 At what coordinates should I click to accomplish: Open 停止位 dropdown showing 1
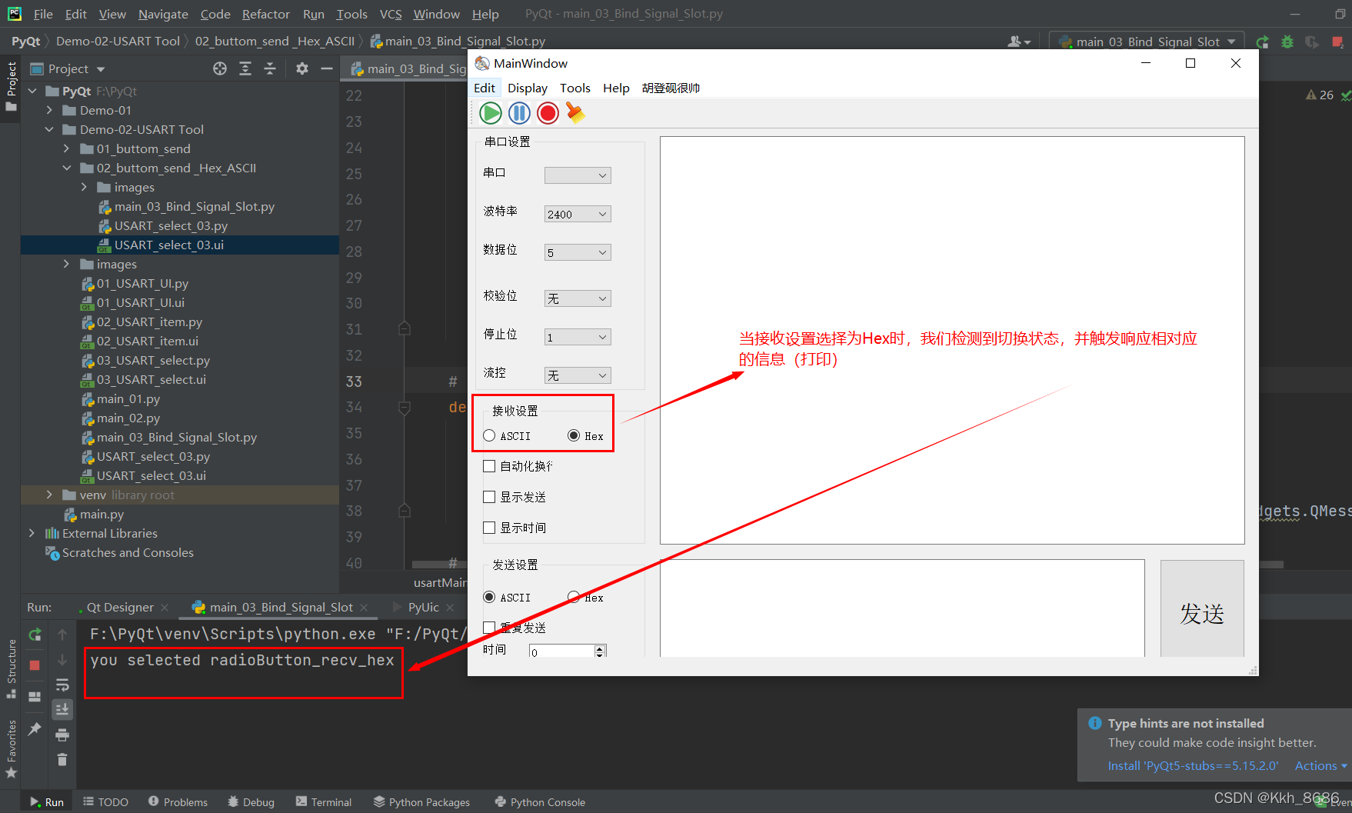tap(578, 337)
